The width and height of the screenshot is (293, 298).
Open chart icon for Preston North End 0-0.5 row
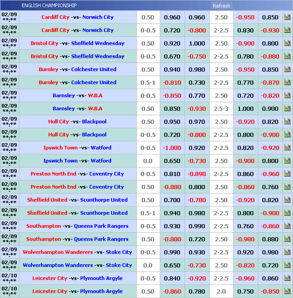coord(287,174)
